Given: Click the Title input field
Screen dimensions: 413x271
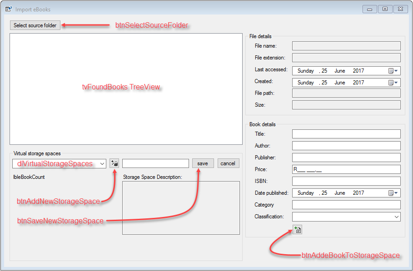Looking at the screenshot, I should point(346,134).
